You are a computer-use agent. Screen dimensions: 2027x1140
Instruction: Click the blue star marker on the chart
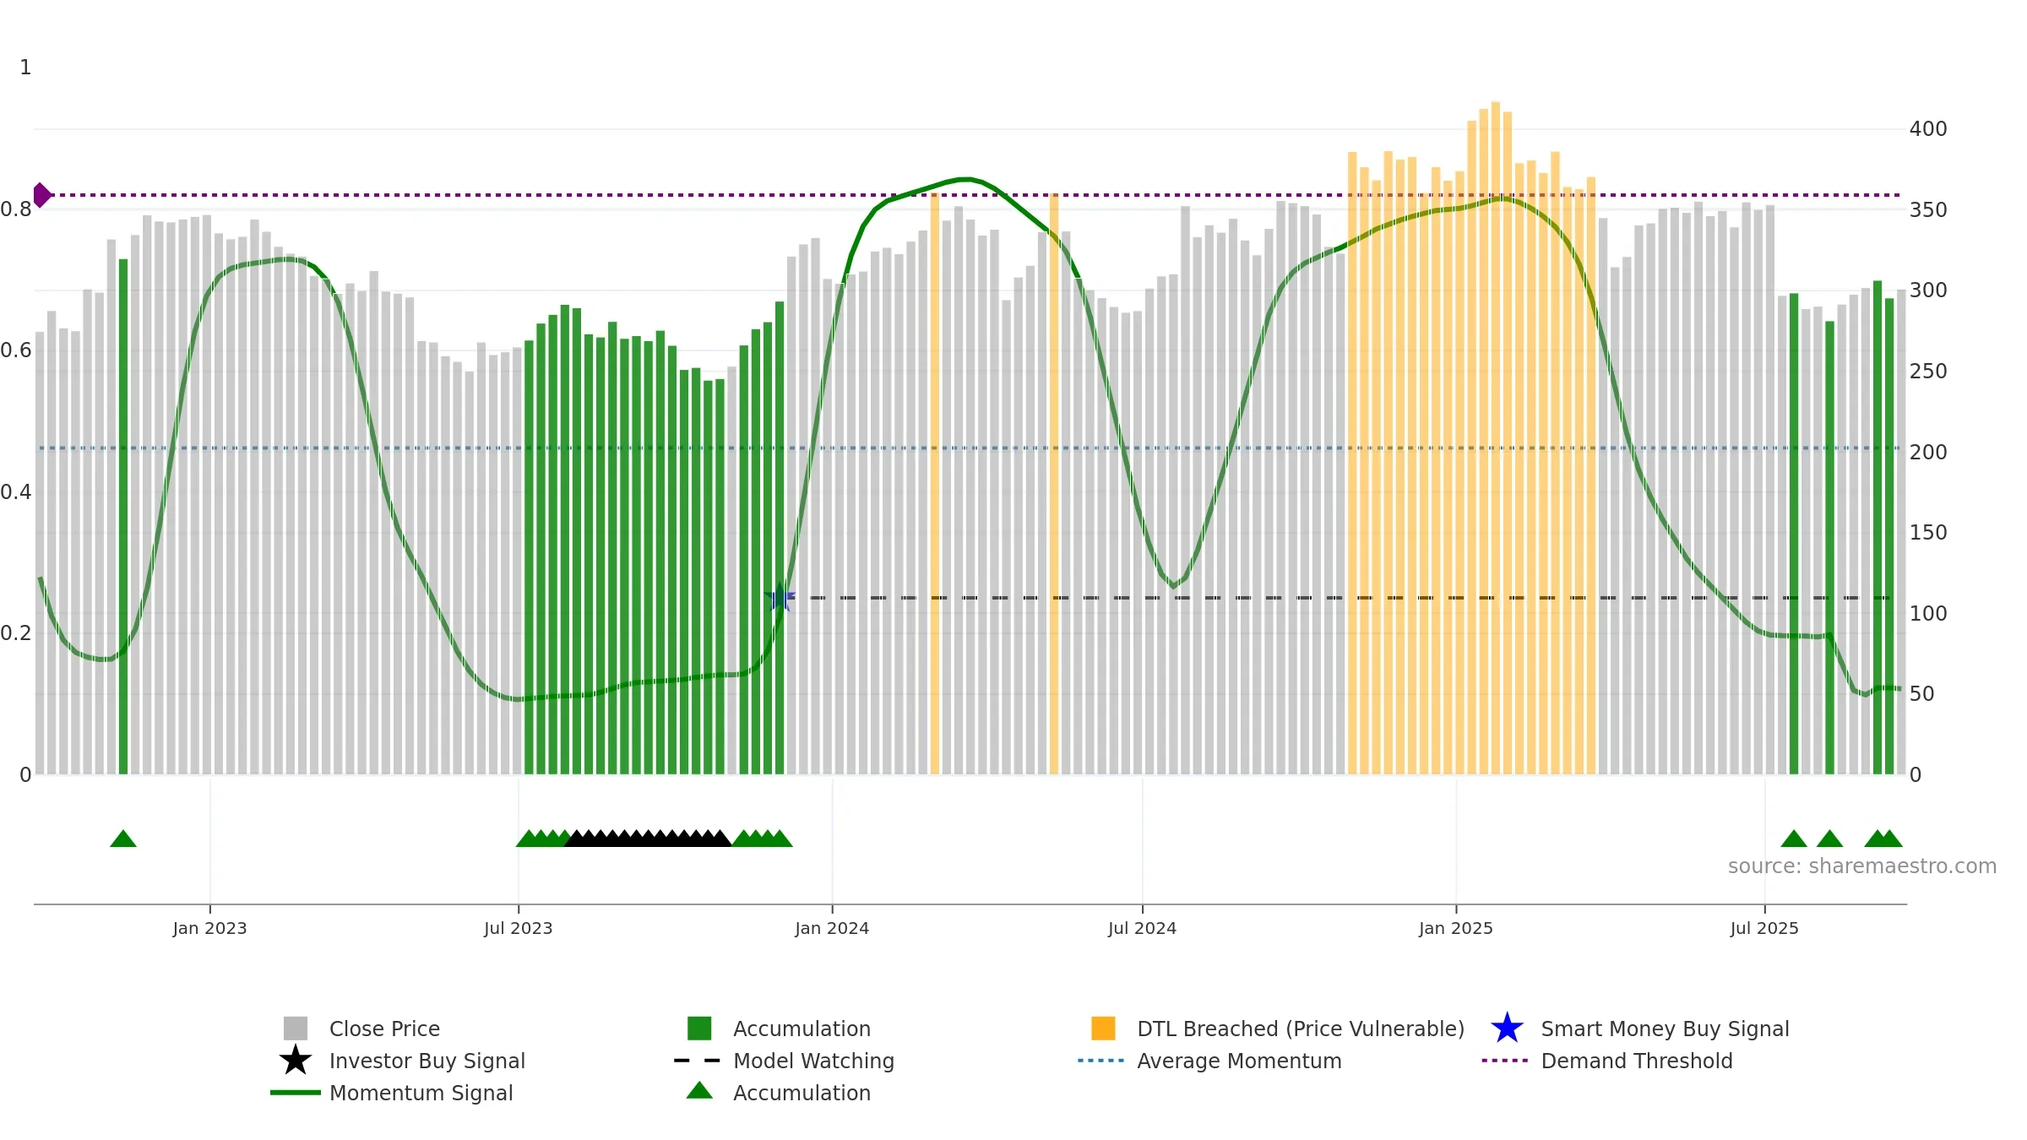tap(780, 597)
